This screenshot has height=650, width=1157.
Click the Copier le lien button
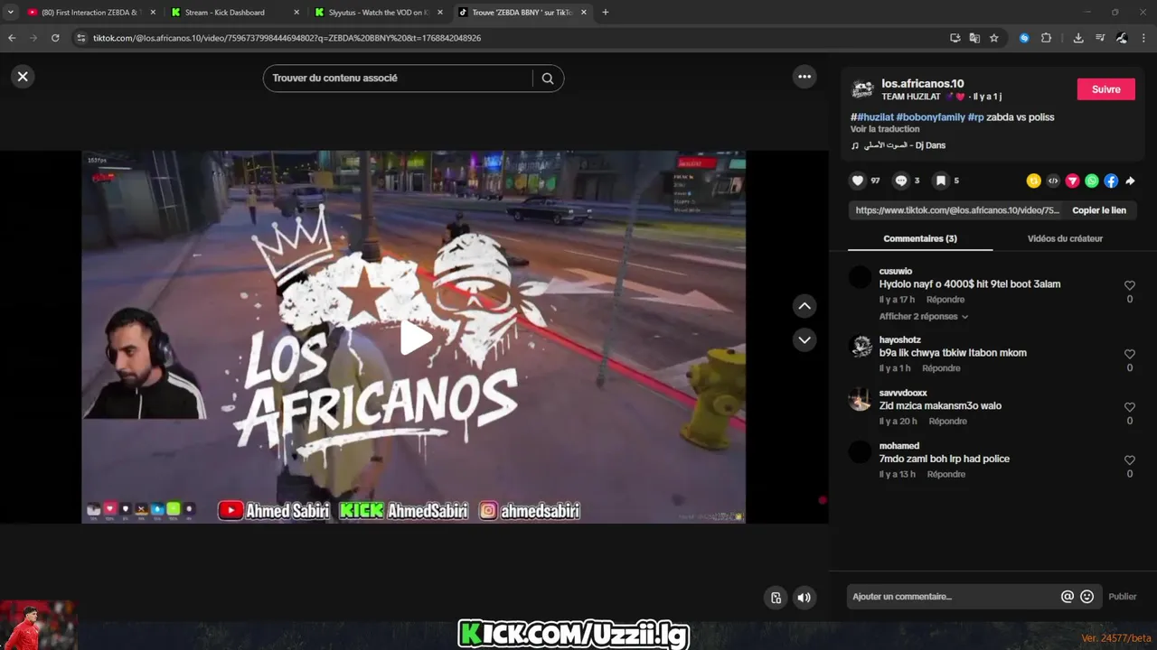(1099, 210)
